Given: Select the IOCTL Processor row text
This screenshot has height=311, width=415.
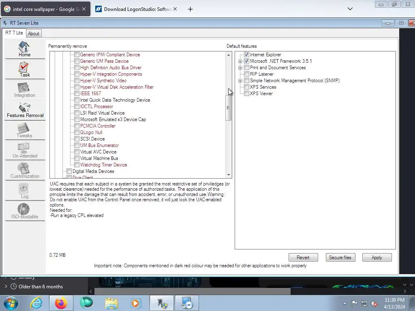Looking at the screenshot, I should point(96,107).
